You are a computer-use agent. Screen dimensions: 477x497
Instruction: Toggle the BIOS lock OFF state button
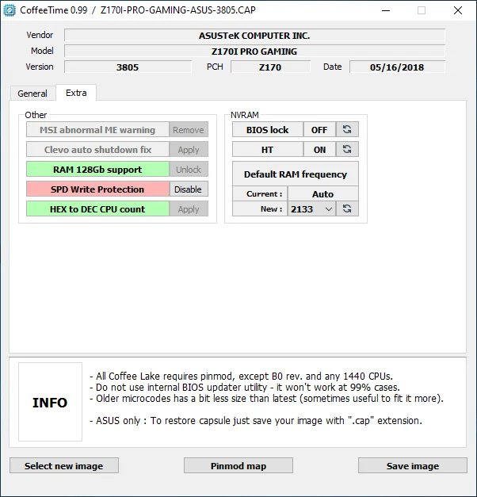[x=319, y=129]
